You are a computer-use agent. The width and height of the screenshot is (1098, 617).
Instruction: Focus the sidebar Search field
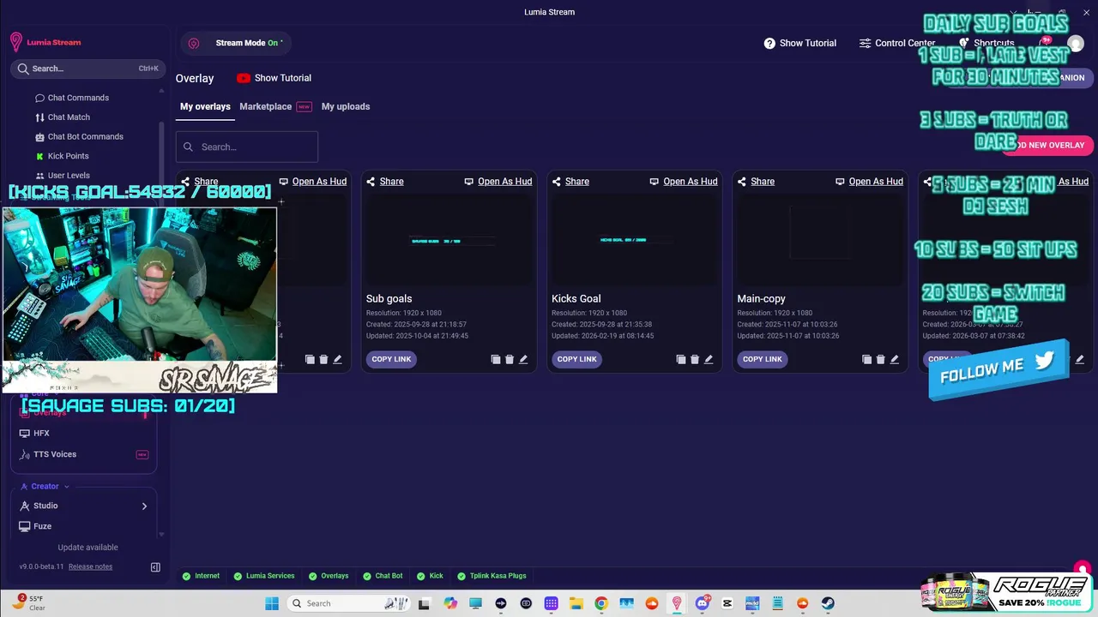coord(86,69)
